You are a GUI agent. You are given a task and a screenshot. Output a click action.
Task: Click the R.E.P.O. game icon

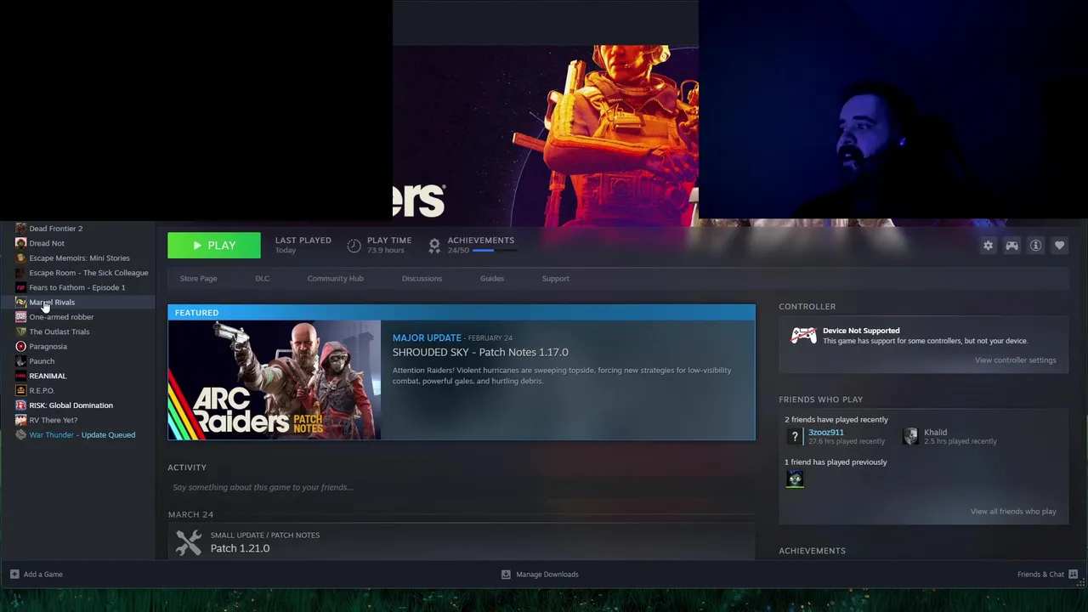point(21,391)
